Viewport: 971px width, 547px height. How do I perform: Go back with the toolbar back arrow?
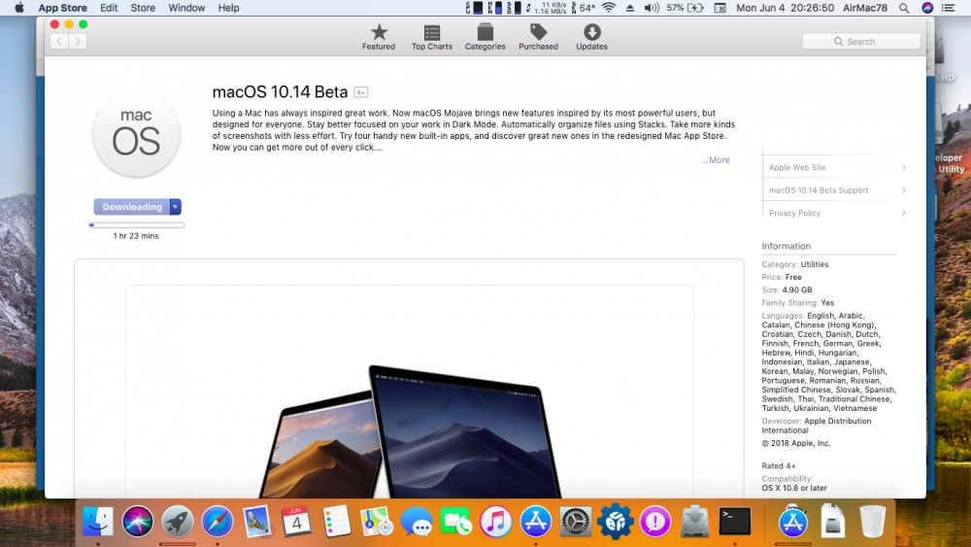pos(59,42)
